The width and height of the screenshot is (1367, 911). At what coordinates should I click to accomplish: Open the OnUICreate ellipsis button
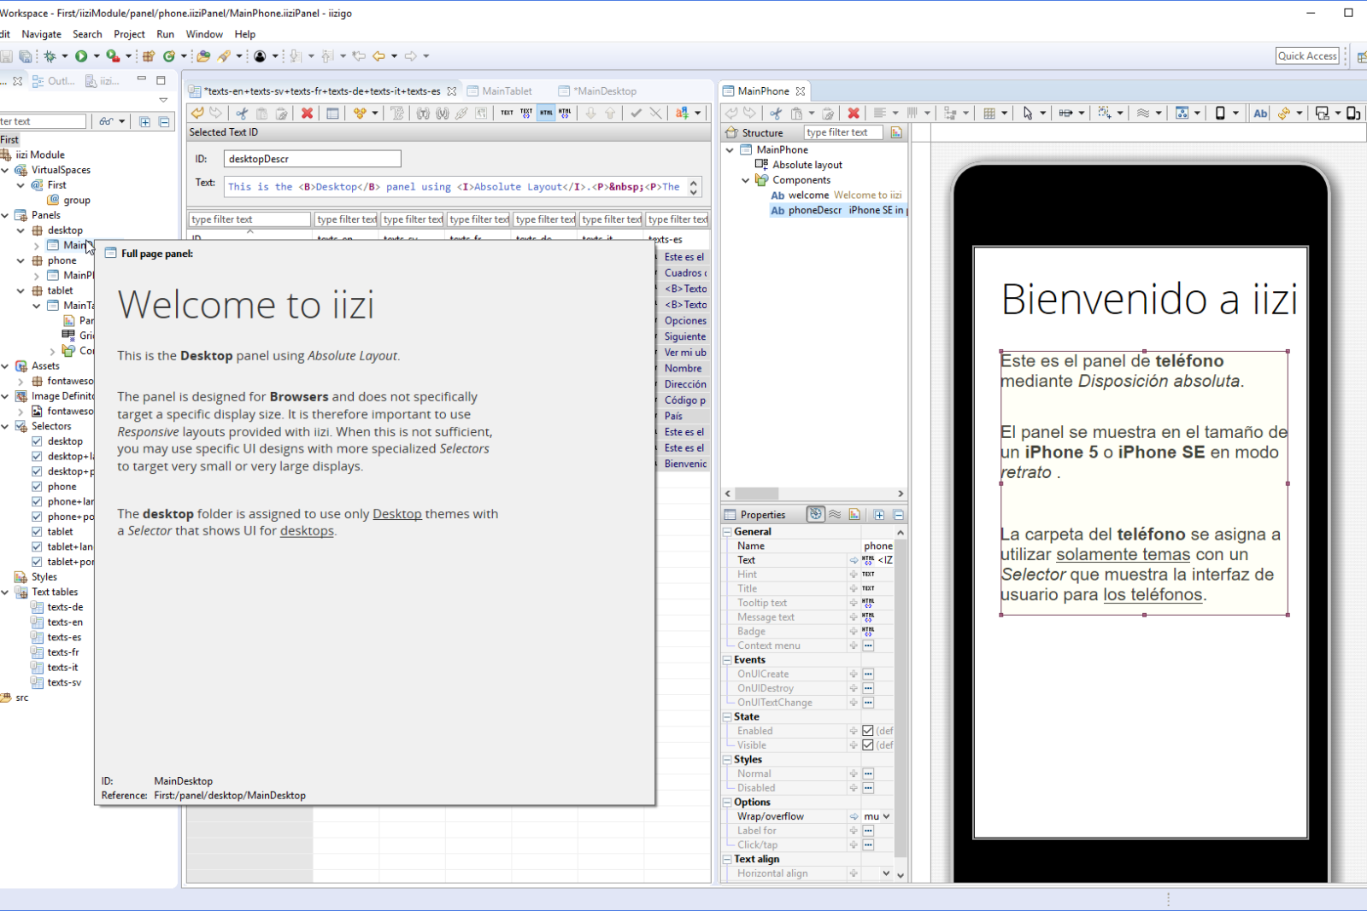868,674
